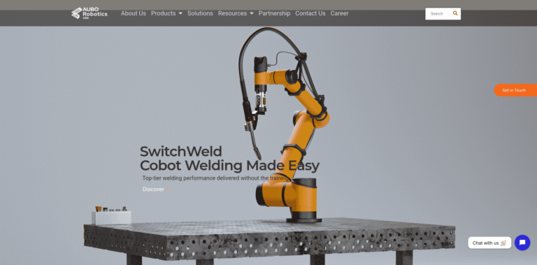Open the Partnership page
The height and width of the screenshot is (265, 537).
coord(274,13)
